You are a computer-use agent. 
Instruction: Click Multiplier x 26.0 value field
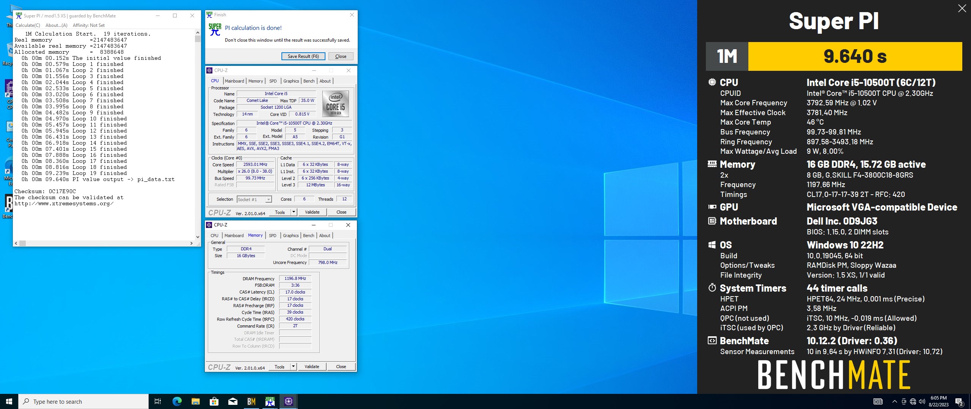coord(255,172)
